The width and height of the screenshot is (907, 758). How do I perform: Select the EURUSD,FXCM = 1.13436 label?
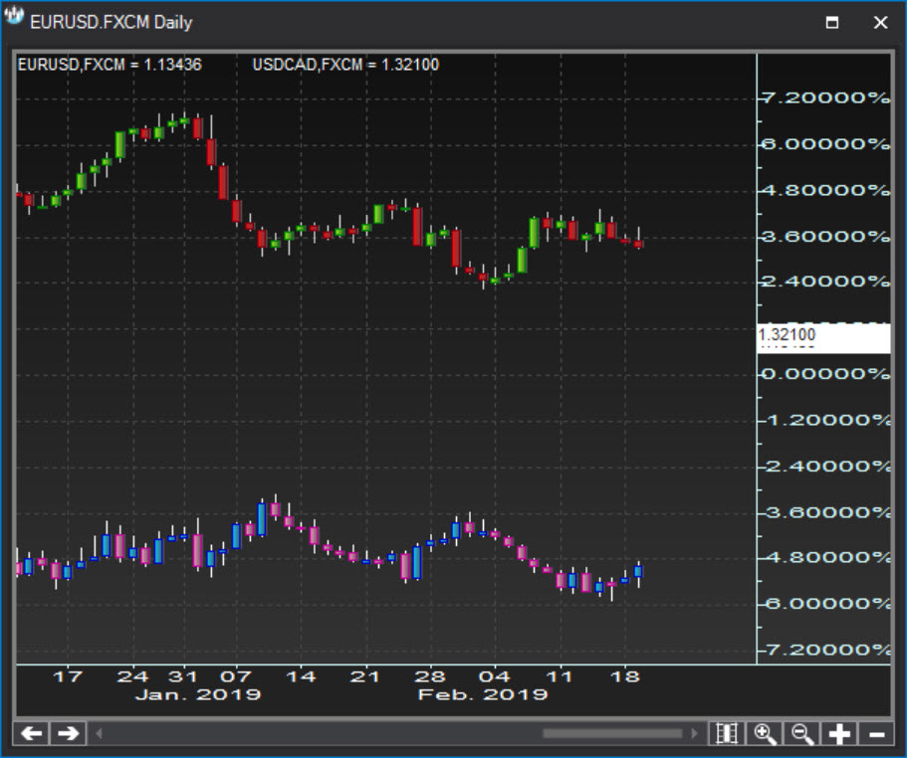110,65
